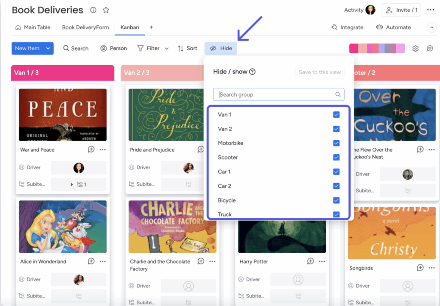This screenshot has height=306, width=440.
Task: Toggle the Bicycle group checkbox
Action: [336, 200]
